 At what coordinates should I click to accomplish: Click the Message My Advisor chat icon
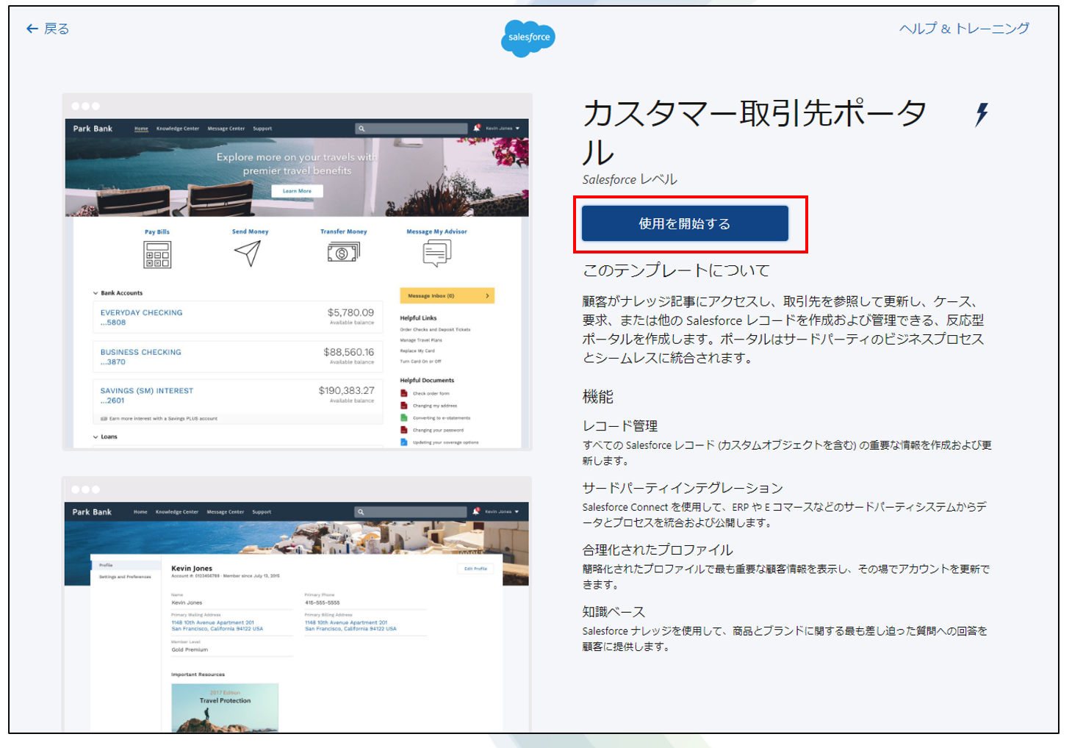(x=436, y=253)
